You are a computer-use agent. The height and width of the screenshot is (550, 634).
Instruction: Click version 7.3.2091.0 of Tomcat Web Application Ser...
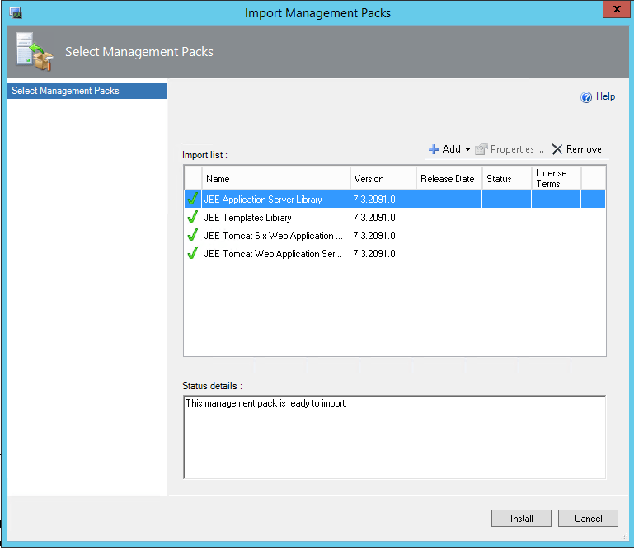tap(374, 254)
